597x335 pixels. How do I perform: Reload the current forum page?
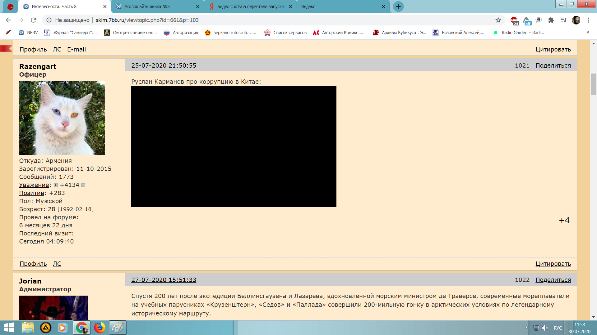pos(34,20)
